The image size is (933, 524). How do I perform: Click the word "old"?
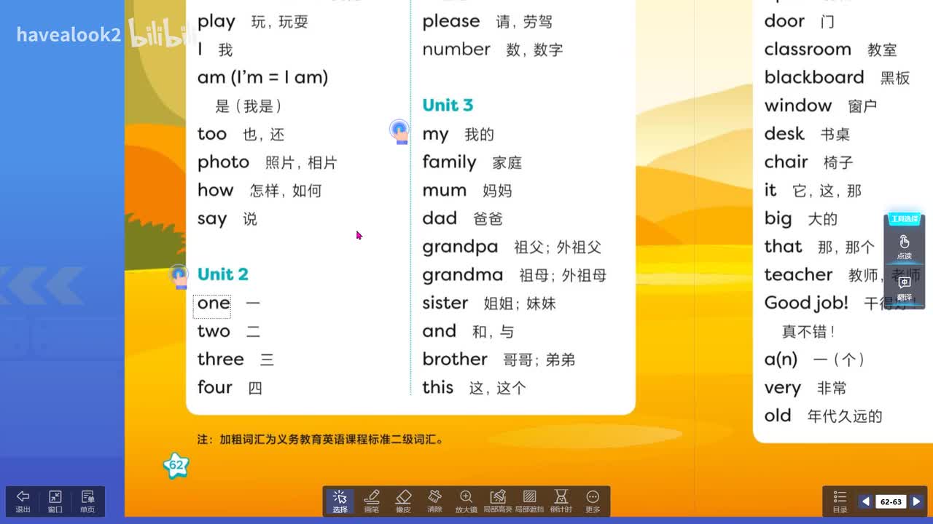pyautogui.click(x=778, y=416)
